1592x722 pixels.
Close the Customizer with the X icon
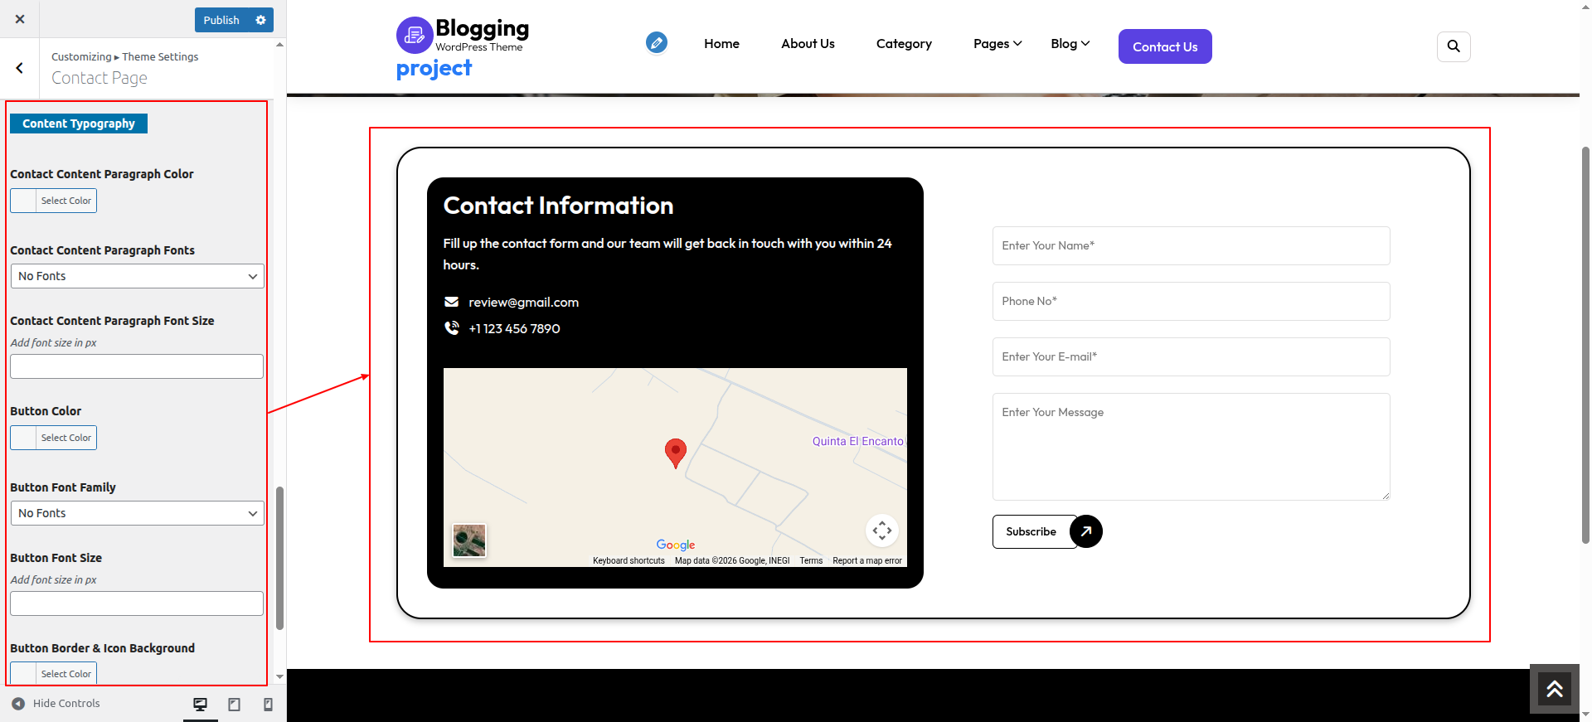coord(20,19)
